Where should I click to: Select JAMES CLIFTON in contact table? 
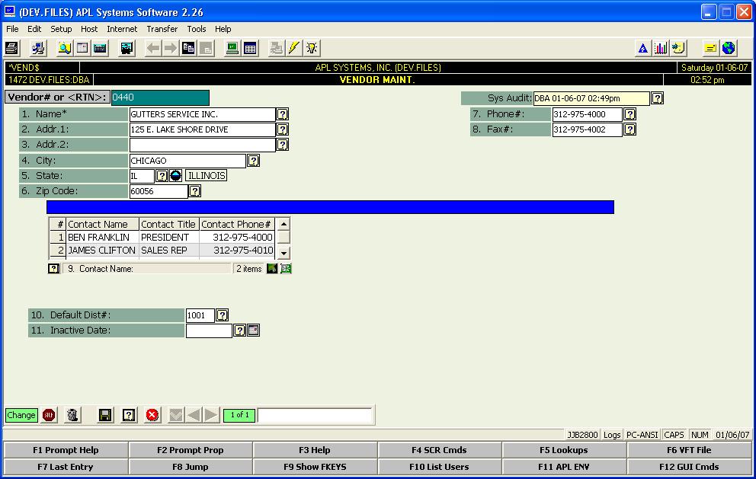(x=101, y=250)
